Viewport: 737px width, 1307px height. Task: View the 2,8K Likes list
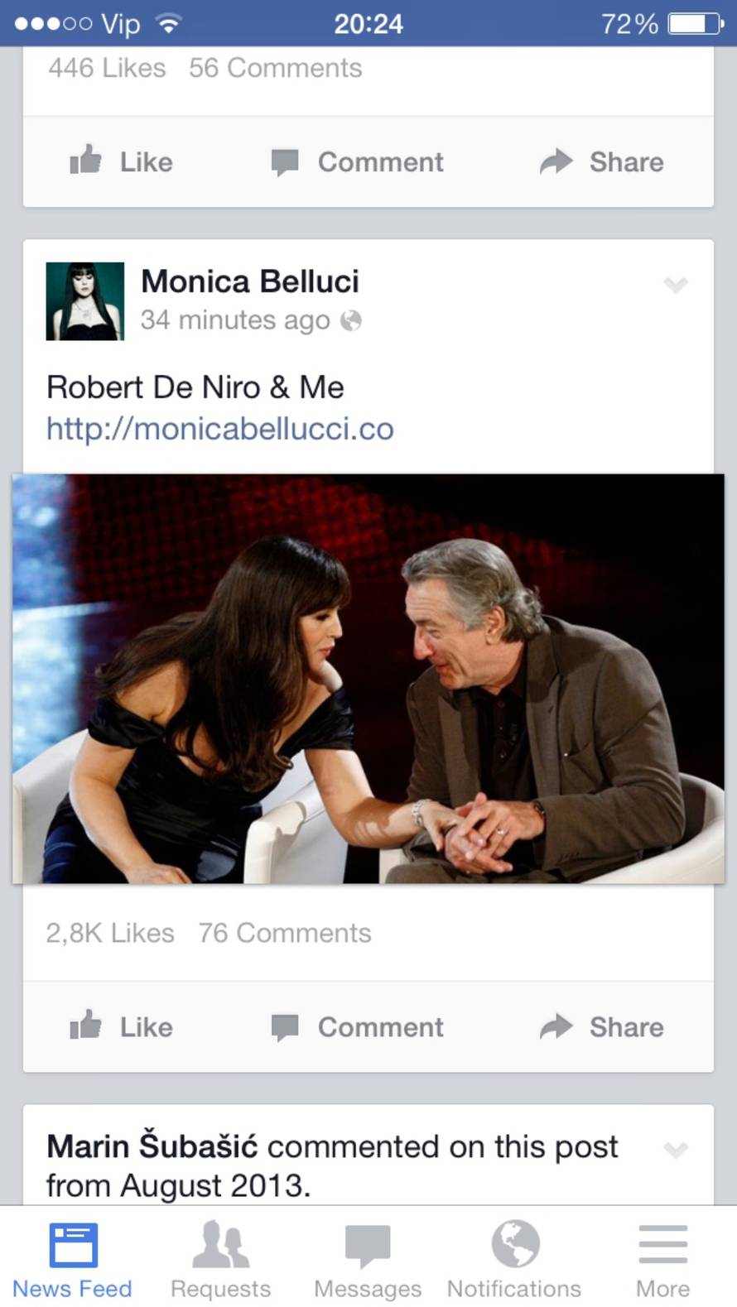coord(110,933)
